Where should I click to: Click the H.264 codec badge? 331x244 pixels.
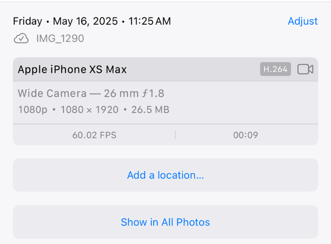tap(275, 69)
